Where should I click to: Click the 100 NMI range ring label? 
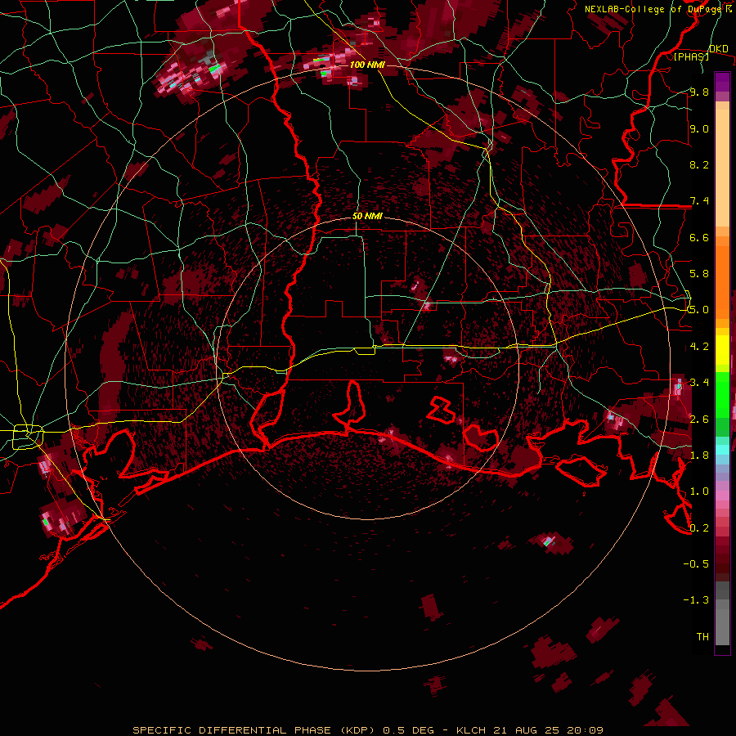367,65
